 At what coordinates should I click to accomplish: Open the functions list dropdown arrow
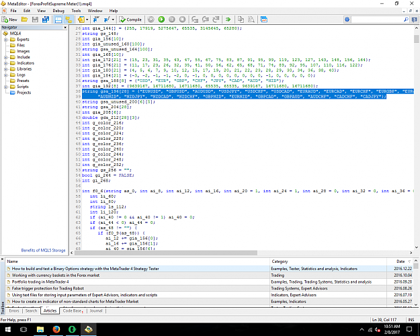coord(113,19)
